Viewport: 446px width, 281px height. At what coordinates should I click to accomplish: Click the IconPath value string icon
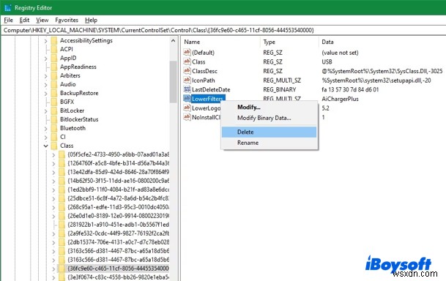[187, 80]
